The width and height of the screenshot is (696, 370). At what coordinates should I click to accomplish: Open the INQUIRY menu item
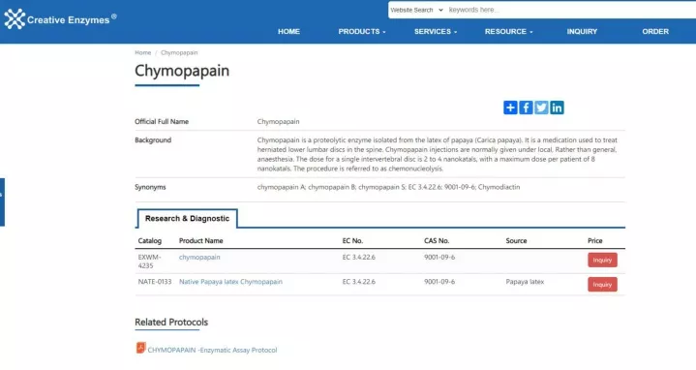click(x=582, y=32)
